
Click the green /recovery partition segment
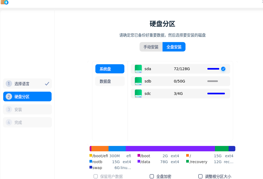pos(222,149)
